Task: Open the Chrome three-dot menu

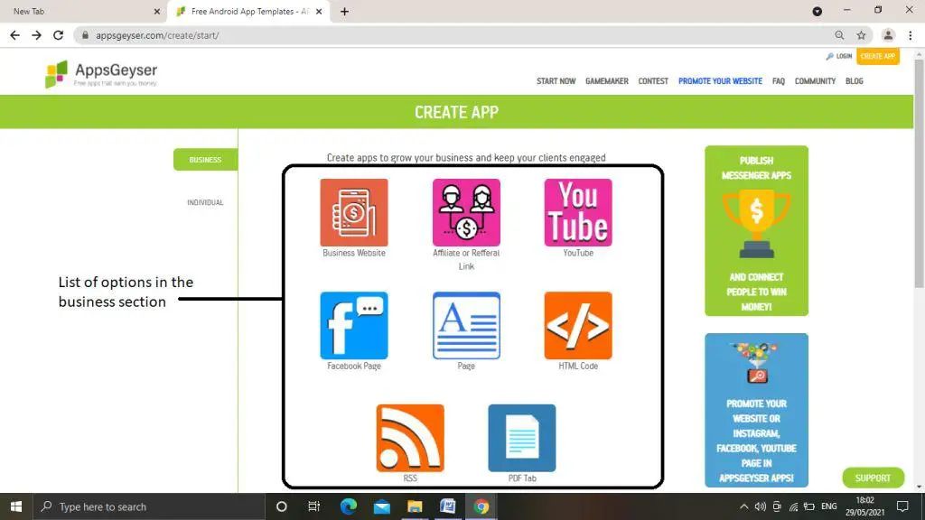Action: tap(911, 35)
